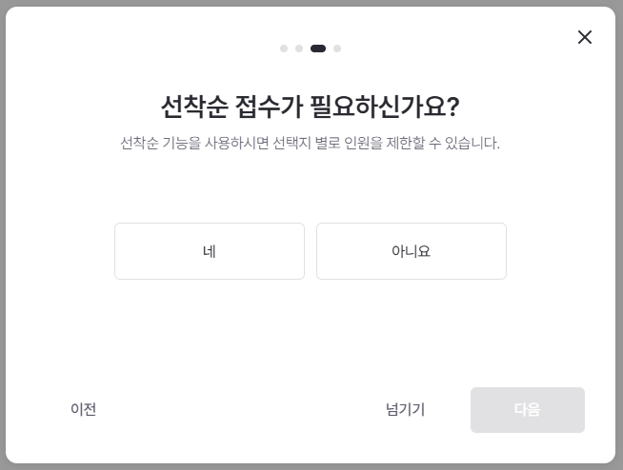Select the '아니요' option
The image size is (623, 470).
coord(411,251)
